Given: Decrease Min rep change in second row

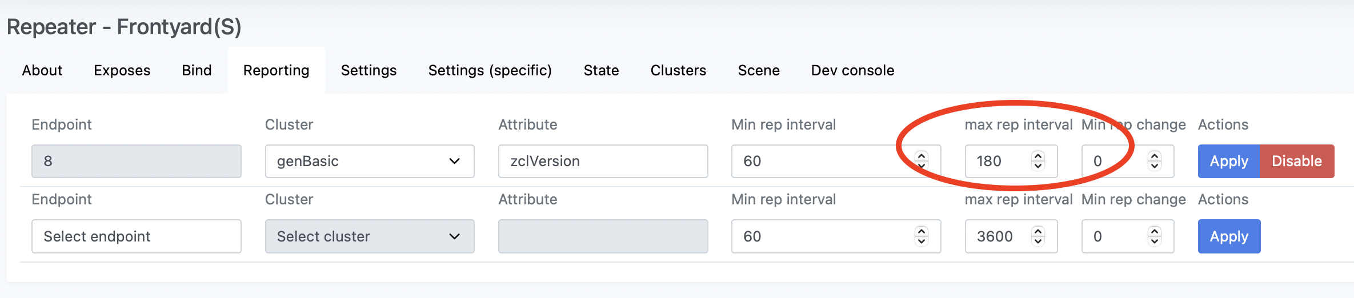Looking at the screenshot, I should tap(1155, 242).
